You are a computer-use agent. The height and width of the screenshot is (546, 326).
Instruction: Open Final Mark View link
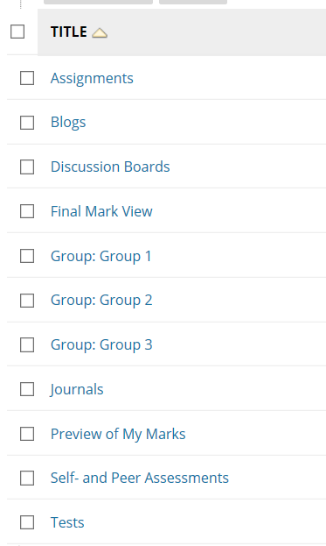(x=101, y=211)
